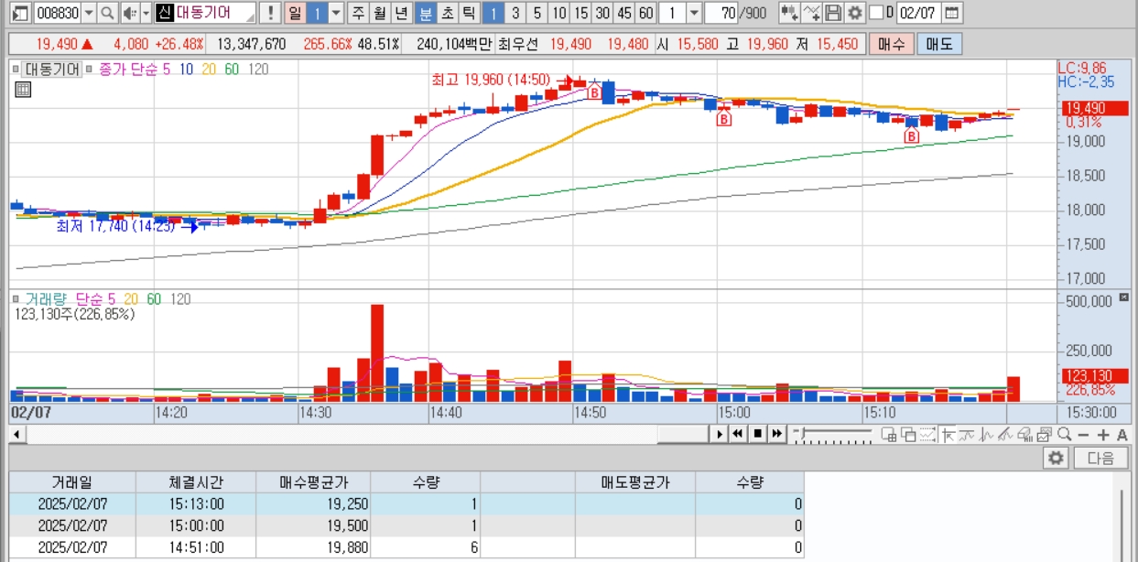Click the stop button in replay controls
Viewport: 1138px width, 562px height.
[x=758, y=434]
